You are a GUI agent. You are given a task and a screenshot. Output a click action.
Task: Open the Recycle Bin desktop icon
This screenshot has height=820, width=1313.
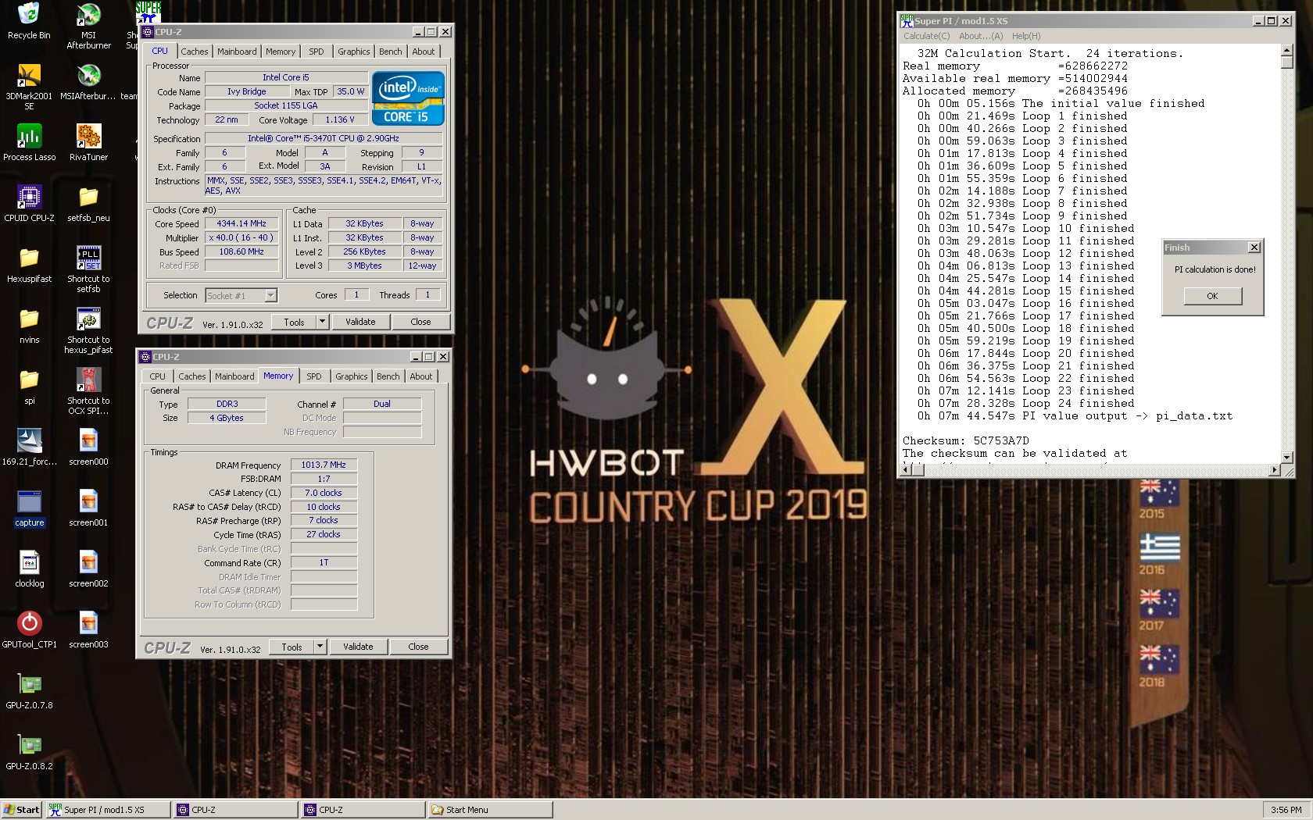[x=29, y=21]
